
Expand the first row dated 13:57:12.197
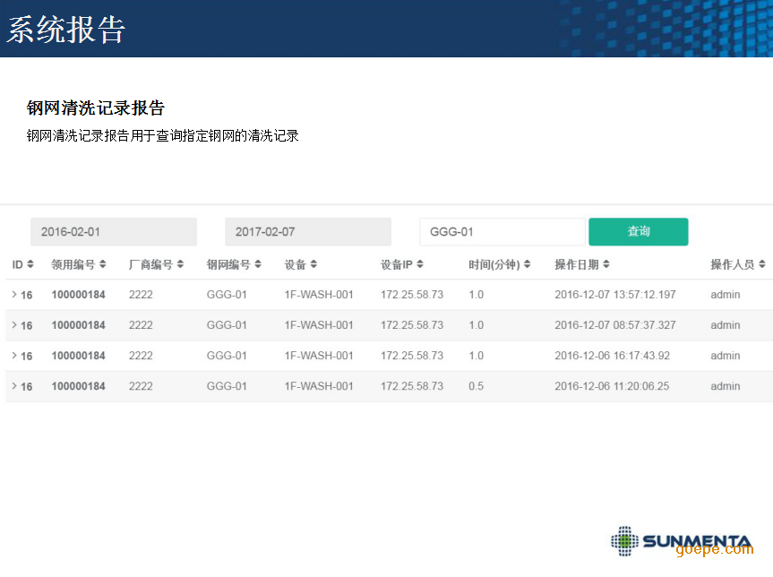(x=13, y=295)
